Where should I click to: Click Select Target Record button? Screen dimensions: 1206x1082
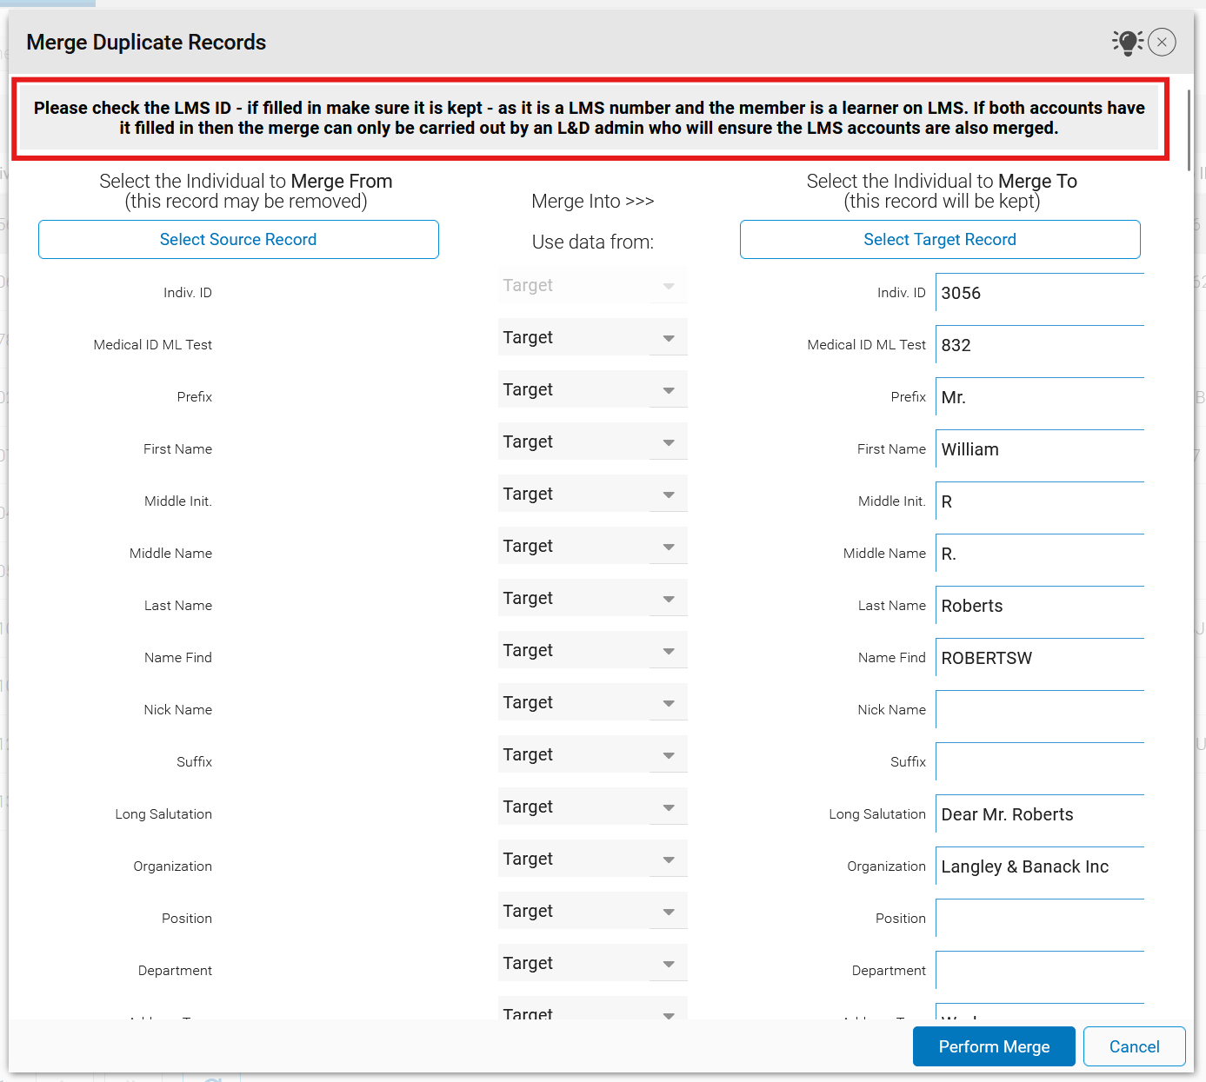(939, 240)
